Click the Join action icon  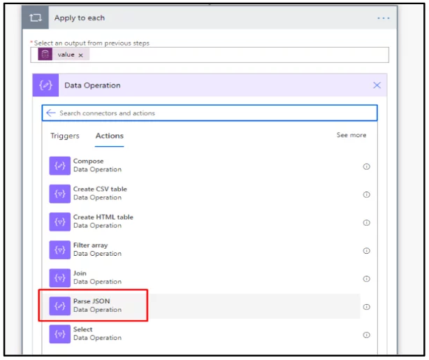(59, 278)
